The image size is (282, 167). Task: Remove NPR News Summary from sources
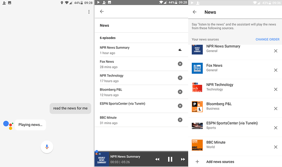coord(276,51)
